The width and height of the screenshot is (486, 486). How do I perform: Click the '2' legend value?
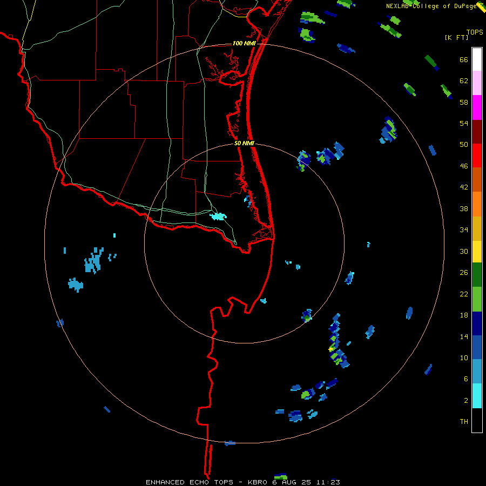pyautogui.click(x=466, y=401)
